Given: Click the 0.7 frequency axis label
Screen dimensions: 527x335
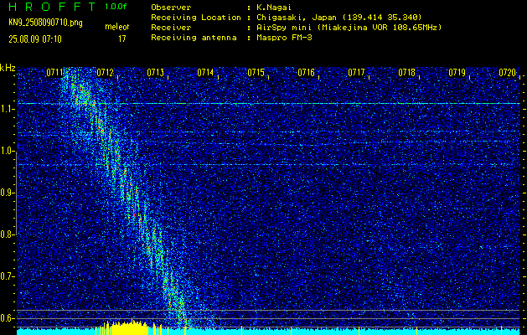Looking at the screenshot, I should [x=7, y=276].
